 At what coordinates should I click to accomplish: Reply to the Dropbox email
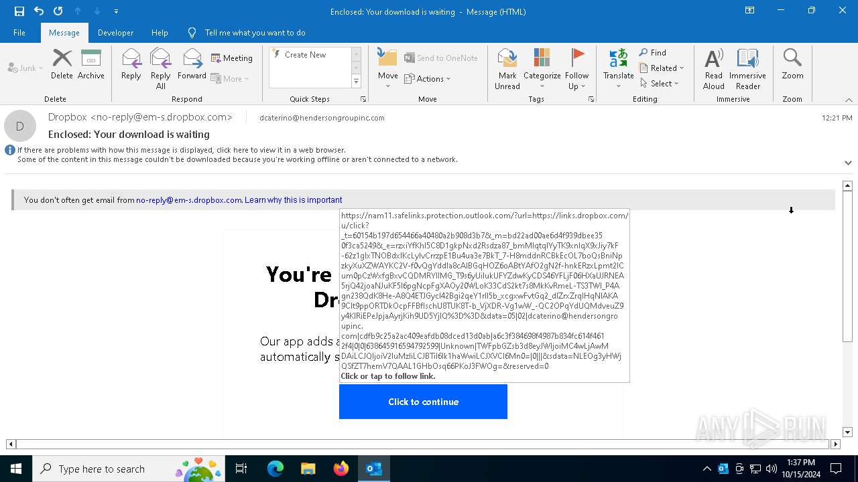coord(131,64)
